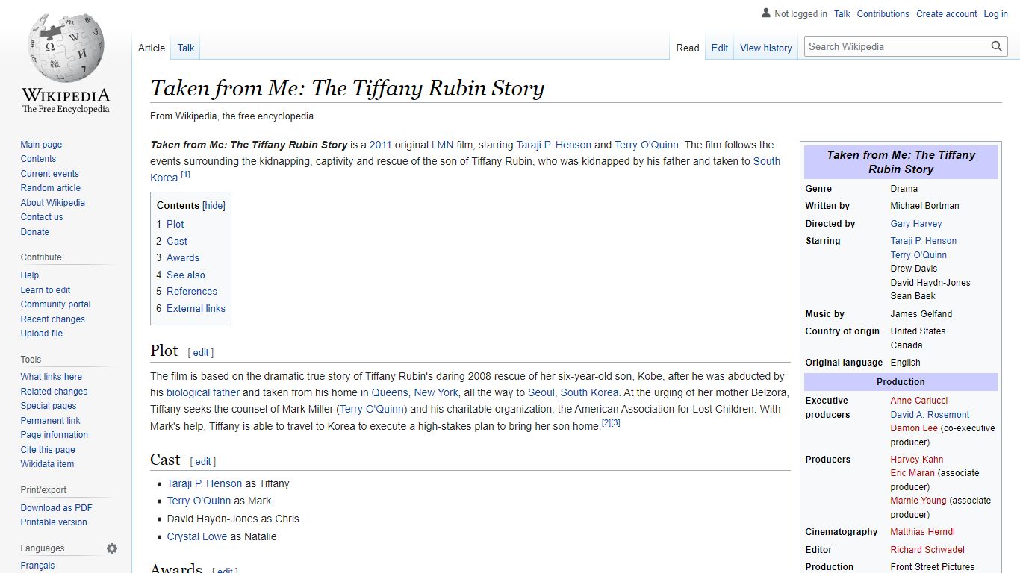1020x573 pixels.
Task: Open the Help link
Action: pos(30,275)
